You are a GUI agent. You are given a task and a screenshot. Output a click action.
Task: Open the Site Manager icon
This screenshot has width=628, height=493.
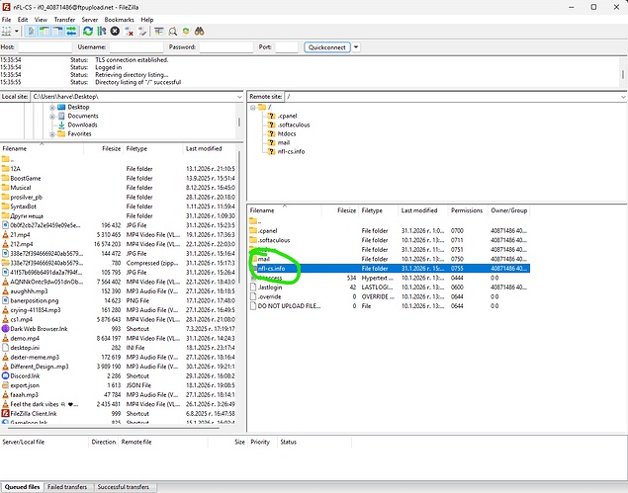tap(8, 32)
